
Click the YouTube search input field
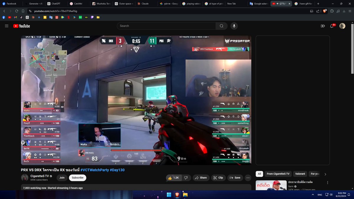pos(166,26)
